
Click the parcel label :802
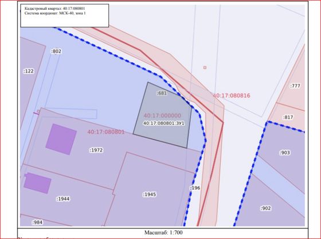coord(56,51)
